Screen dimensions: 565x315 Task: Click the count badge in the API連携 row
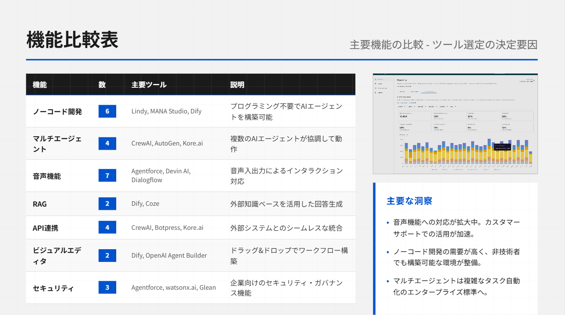pyautogui.click(x=107, y=227)
